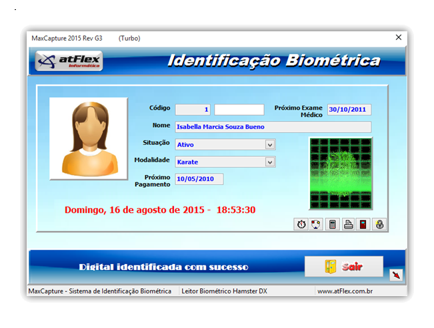
Task: Close the MaxCapture window
Action: point(399,38)
